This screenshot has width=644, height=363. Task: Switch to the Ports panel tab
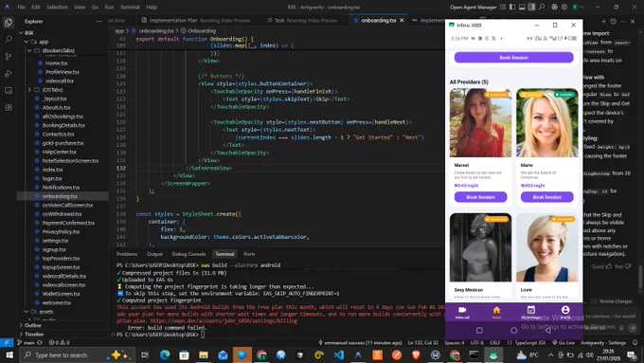pyautogui.click(x=249, y=254)
